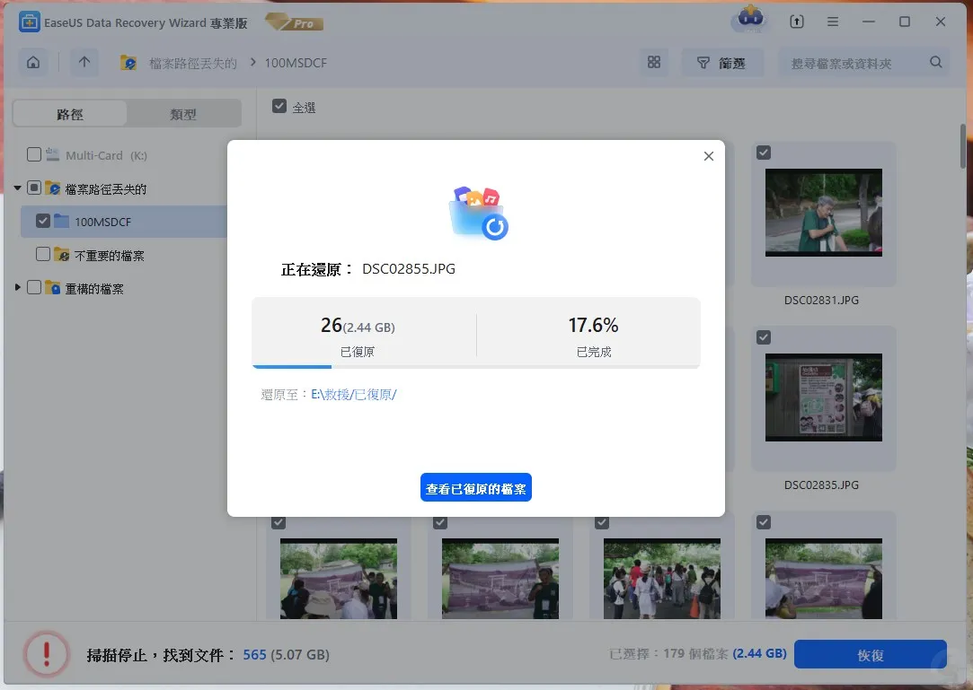Screen dimensions: 973x690
Task: Click the upload/update icon in title bar
Action: 797,22
